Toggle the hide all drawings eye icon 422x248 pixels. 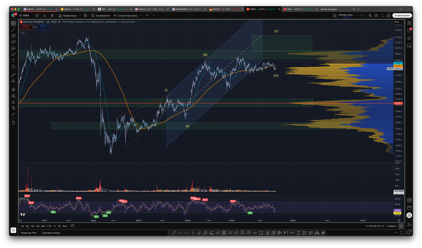(13, 108)
